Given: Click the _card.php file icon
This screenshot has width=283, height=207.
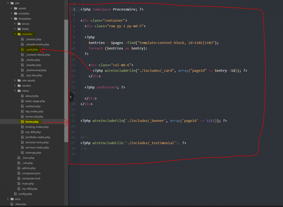Looking at the screenshot, I should point(23,50).
